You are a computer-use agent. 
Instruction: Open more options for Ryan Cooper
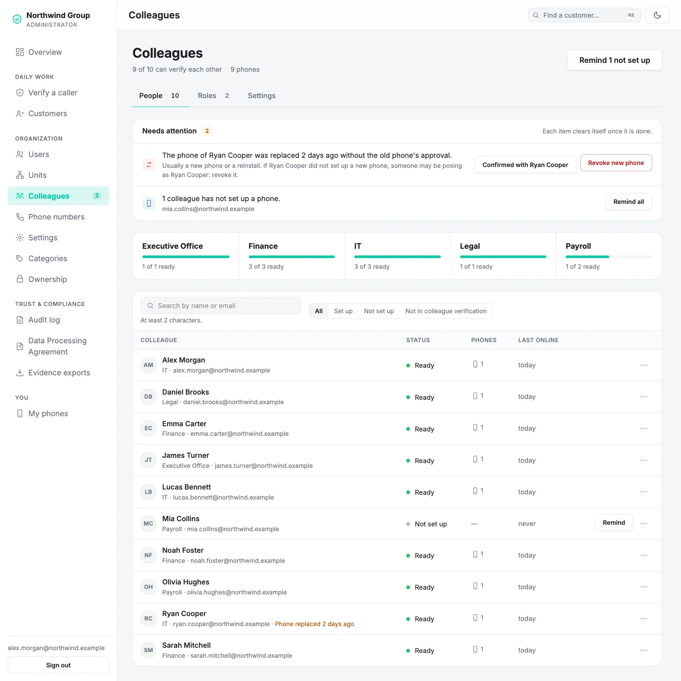pos(644,619)
